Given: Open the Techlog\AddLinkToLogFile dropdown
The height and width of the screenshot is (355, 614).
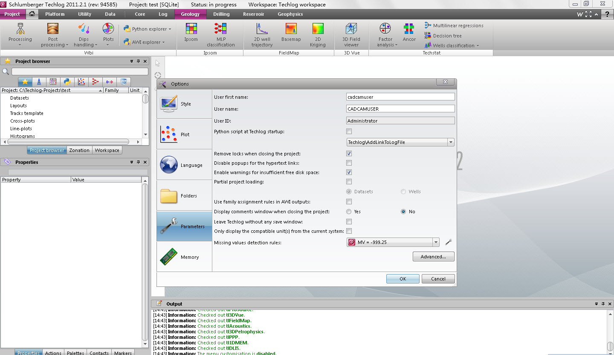Looking at the screenshot, I should (x=400, y=142).
